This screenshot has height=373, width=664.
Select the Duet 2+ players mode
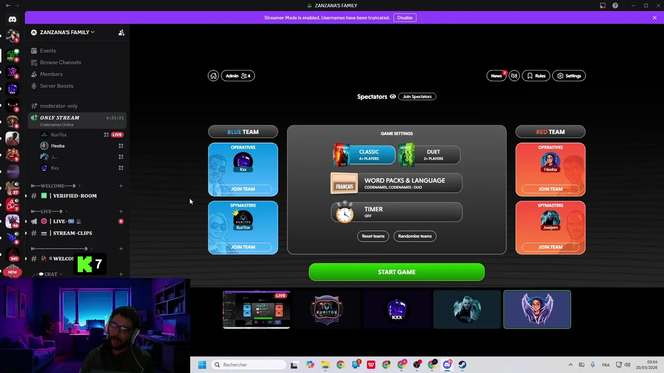430,155
